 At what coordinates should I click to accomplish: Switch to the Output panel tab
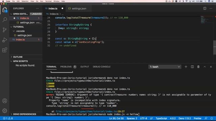(x=85, y=67)
